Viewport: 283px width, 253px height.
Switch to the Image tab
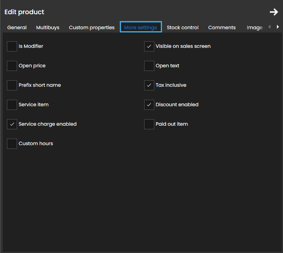255,28
